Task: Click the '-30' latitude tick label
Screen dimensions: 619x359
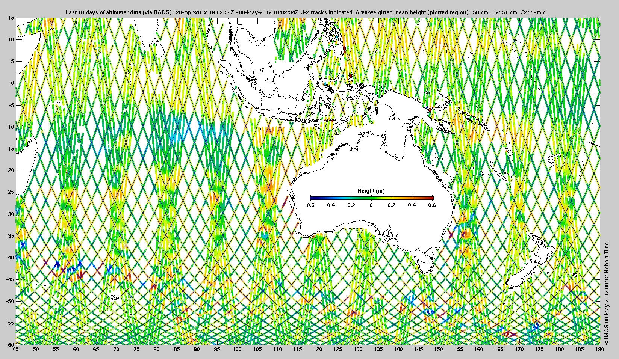Action: [x=10, y=214]
